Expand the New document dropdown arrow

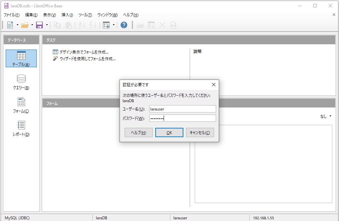(x=17, y=25)
